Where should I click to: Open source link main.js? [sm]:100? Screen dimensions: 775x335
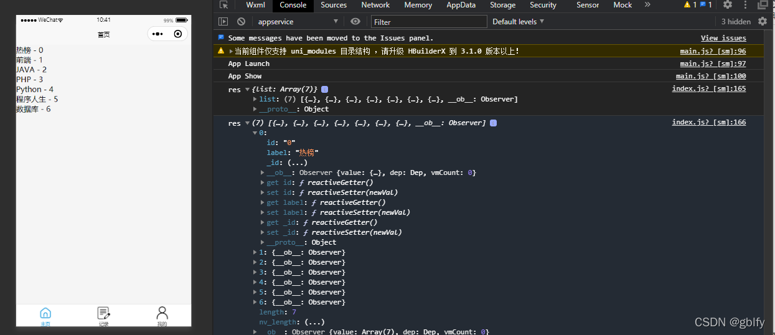coord(711,76)
